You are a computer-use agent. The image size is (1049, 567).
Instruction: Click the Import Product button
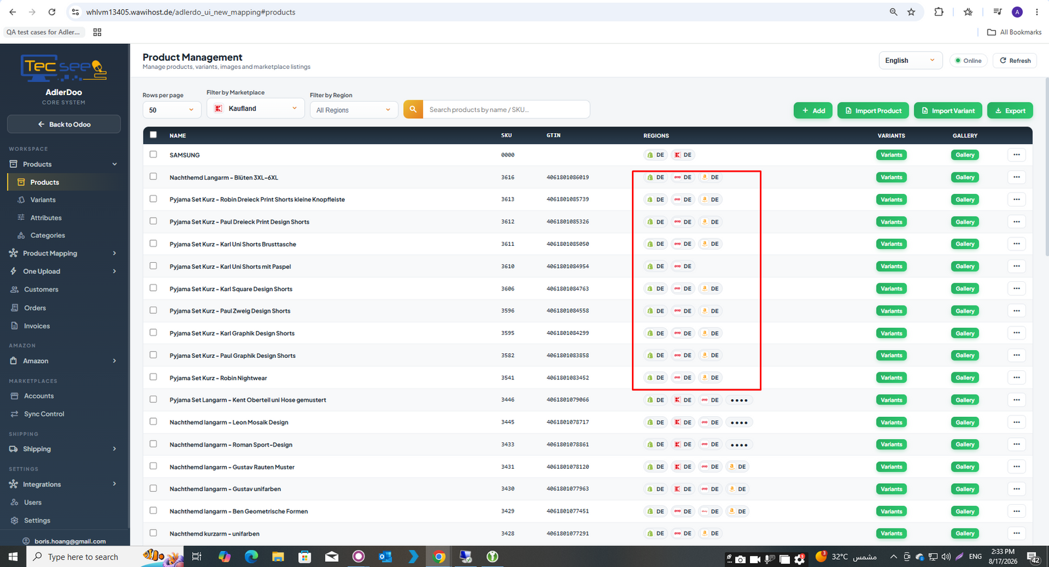click(873, 111)
